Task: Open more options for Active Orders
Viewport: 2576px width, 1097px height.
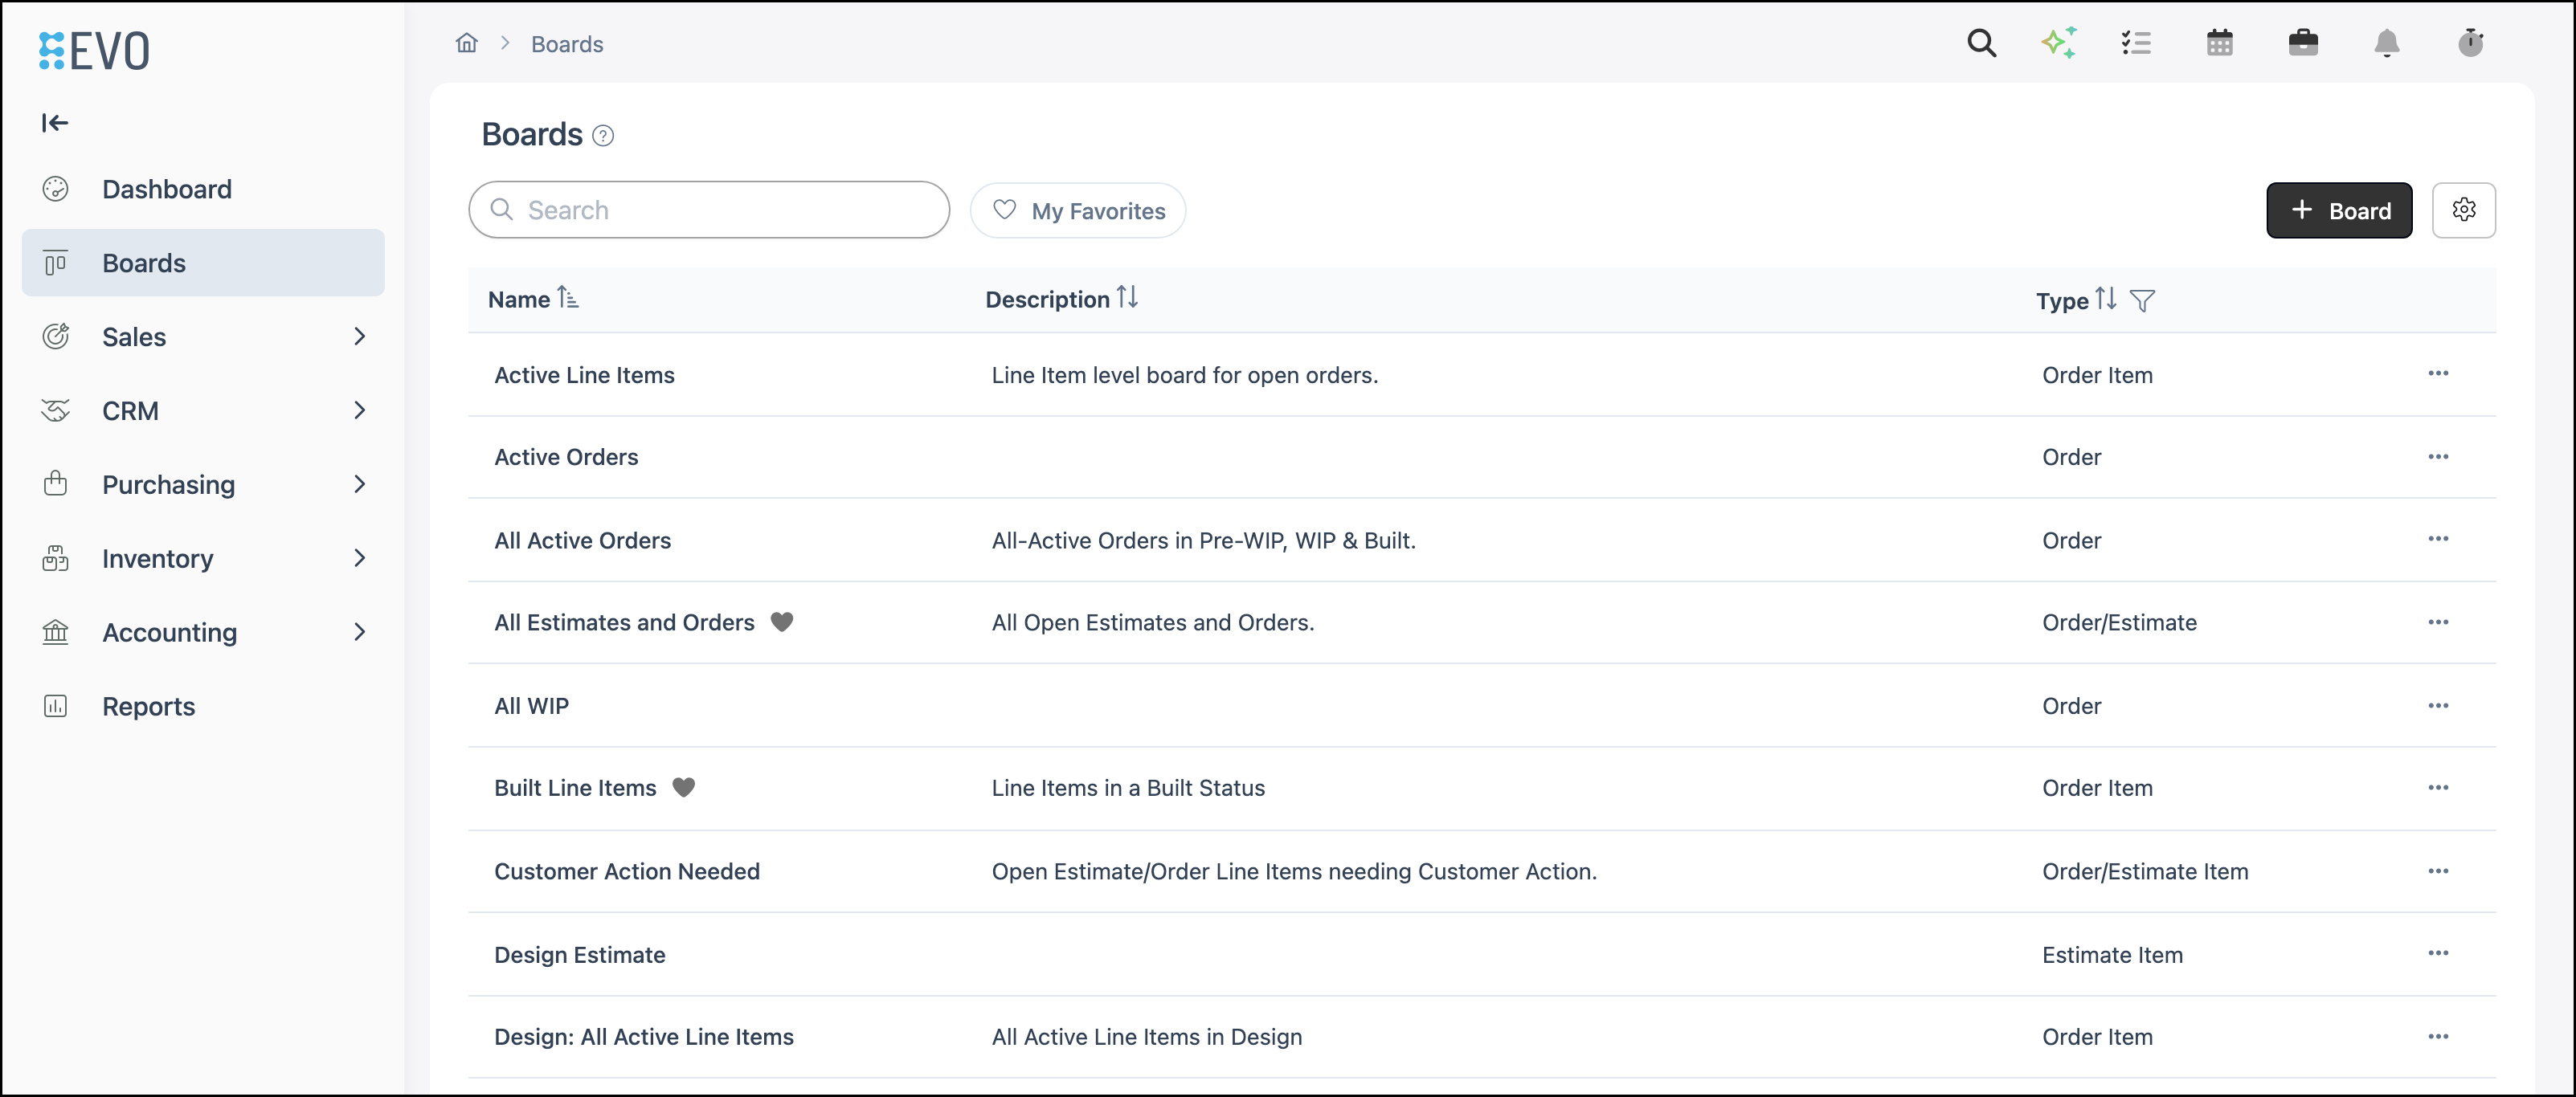Action: 2438,457
